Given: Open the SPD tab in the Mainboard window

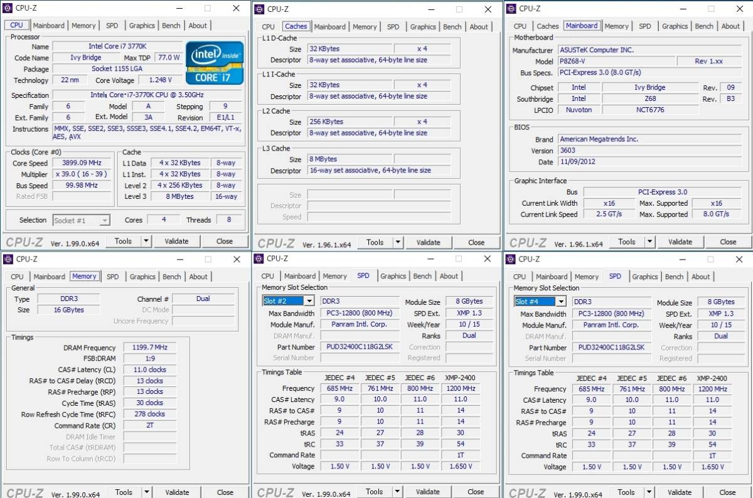Looking at the screenshot, I should [x=644, y=26].
